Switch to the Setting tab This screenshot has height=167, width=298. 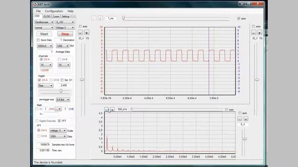[66, 17]
